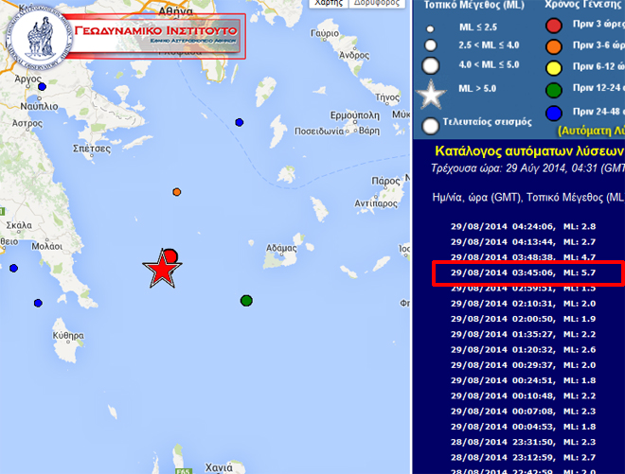Image resolution: width=625 pixels, height=474 pixels.
Task: Click the orange Πριν 3-6 color swatch
Action: click(x=554, y=46)
